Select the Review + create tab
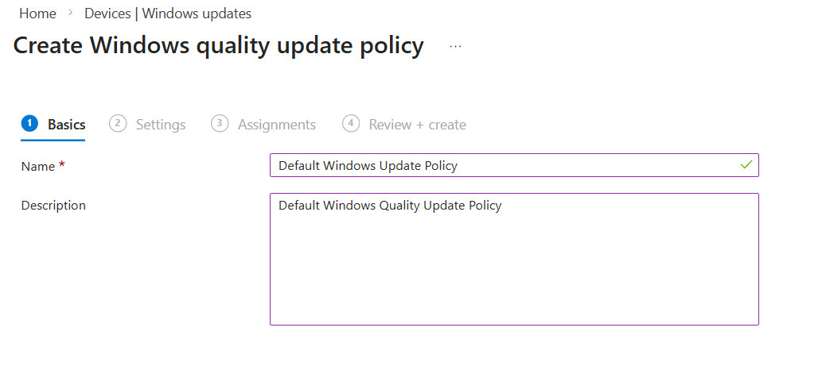Image resolution: width=826 pixels, height=366 pixels. tap(417, 125)
